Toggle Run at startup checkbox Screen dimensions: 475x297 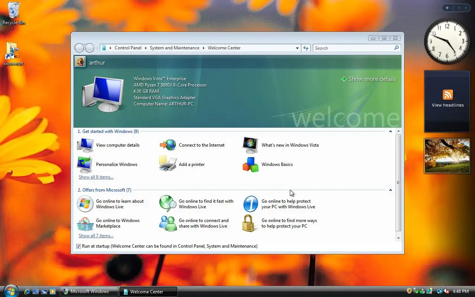78,246
